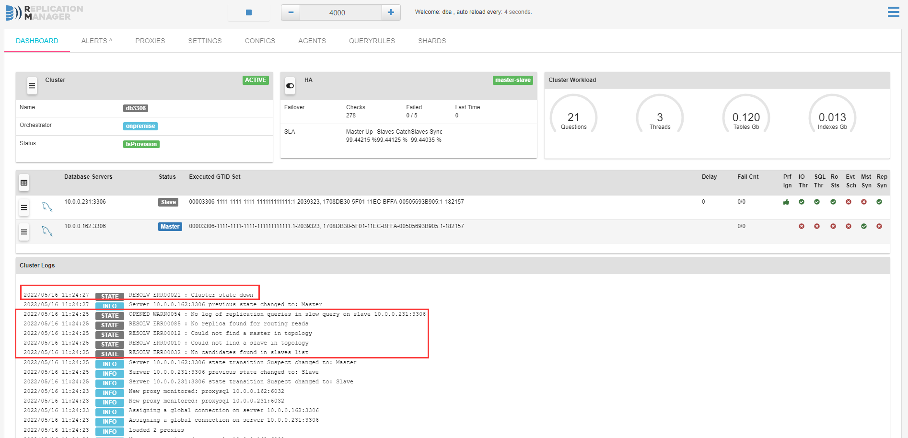
Task: Open the Database Servers table view icon
Action: pos(23,183)
